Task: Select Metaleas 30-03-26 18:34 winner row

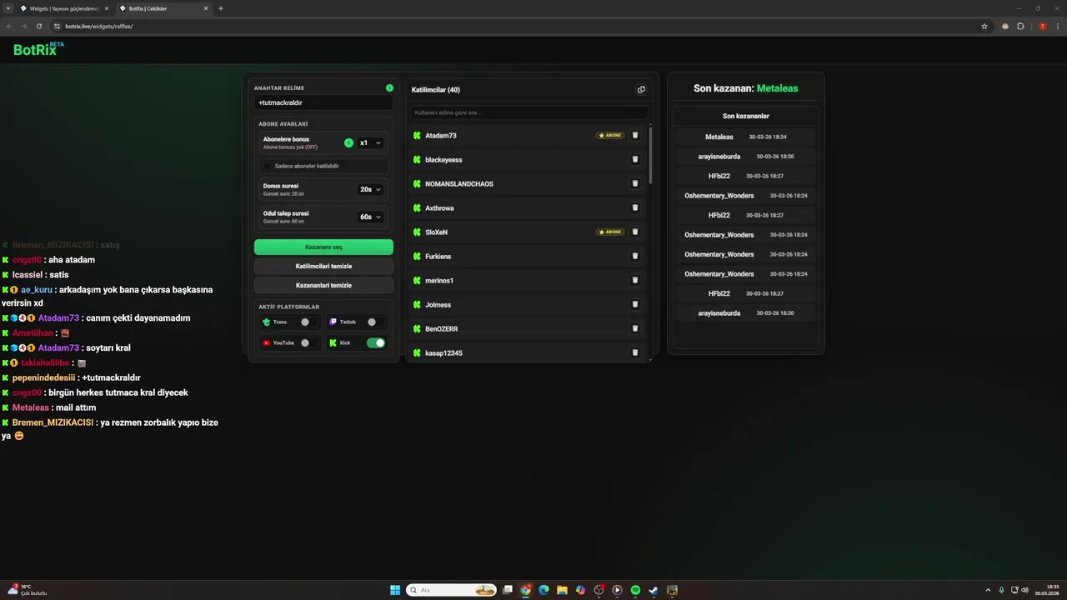Action: pyautogui.click(x=746, y=137)
